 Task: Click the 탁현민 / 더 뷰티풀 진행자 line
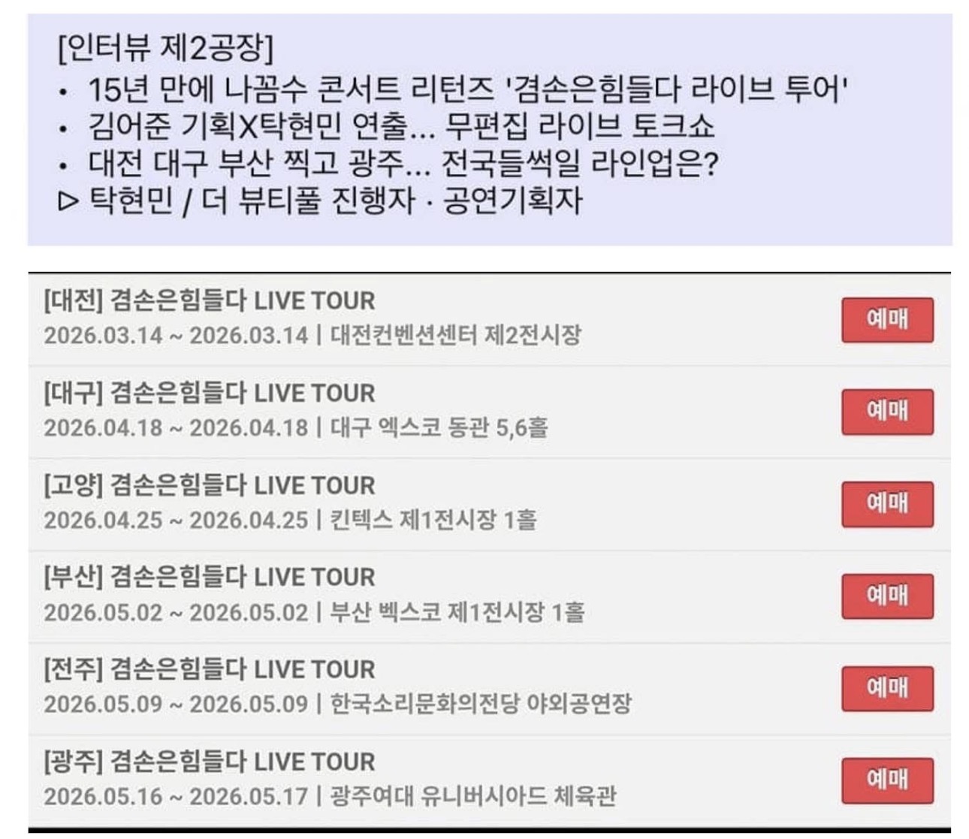[320, 201]
